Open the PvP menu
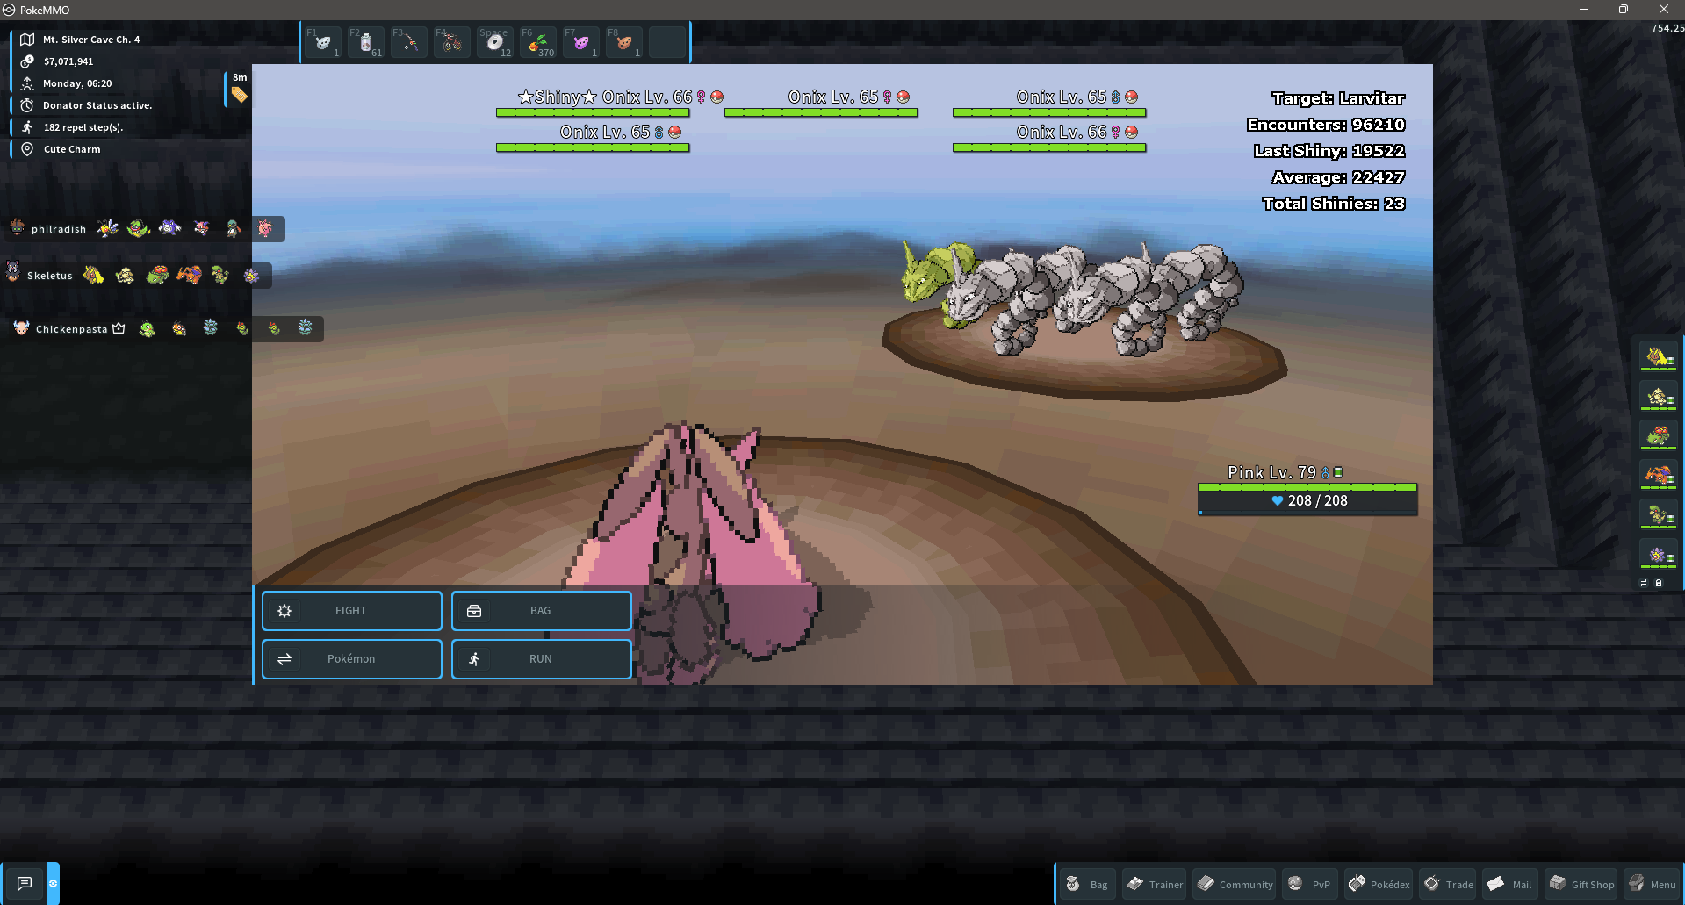The image size is (1685, 905). [x=1309, y=884]
